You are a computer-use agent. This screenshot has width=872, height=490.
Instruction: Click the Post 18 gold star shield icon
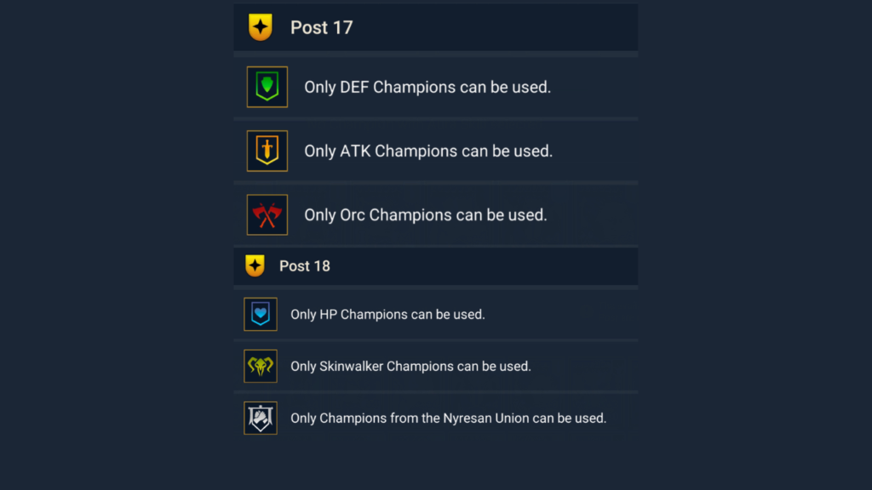(255, 266)
